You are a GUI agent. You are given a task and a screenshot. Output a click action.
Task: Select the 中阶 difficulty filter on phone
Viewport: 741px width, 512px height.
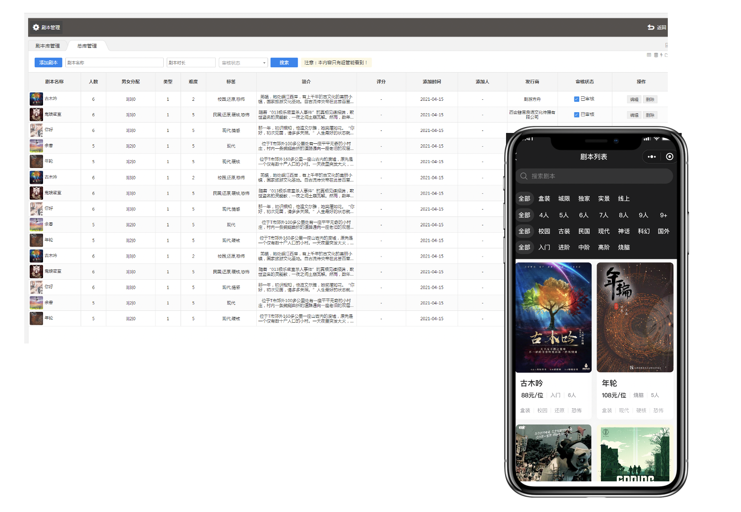(584, 248)
